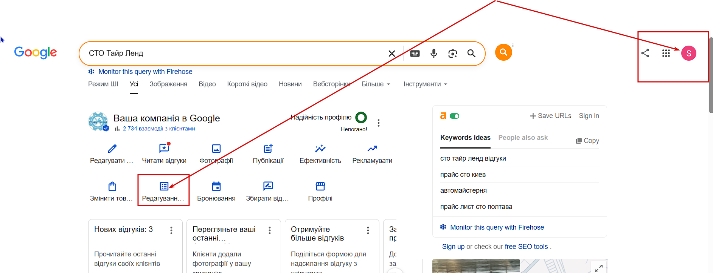Open the Читати відгуки review icon
713x273 pixels.
(164, 148)
